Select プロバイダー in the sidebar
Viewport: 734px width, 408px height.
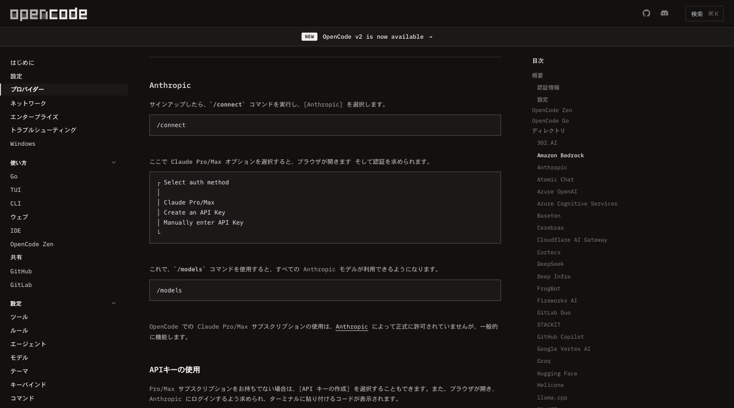pyautogui.click(x=27, y=89)
